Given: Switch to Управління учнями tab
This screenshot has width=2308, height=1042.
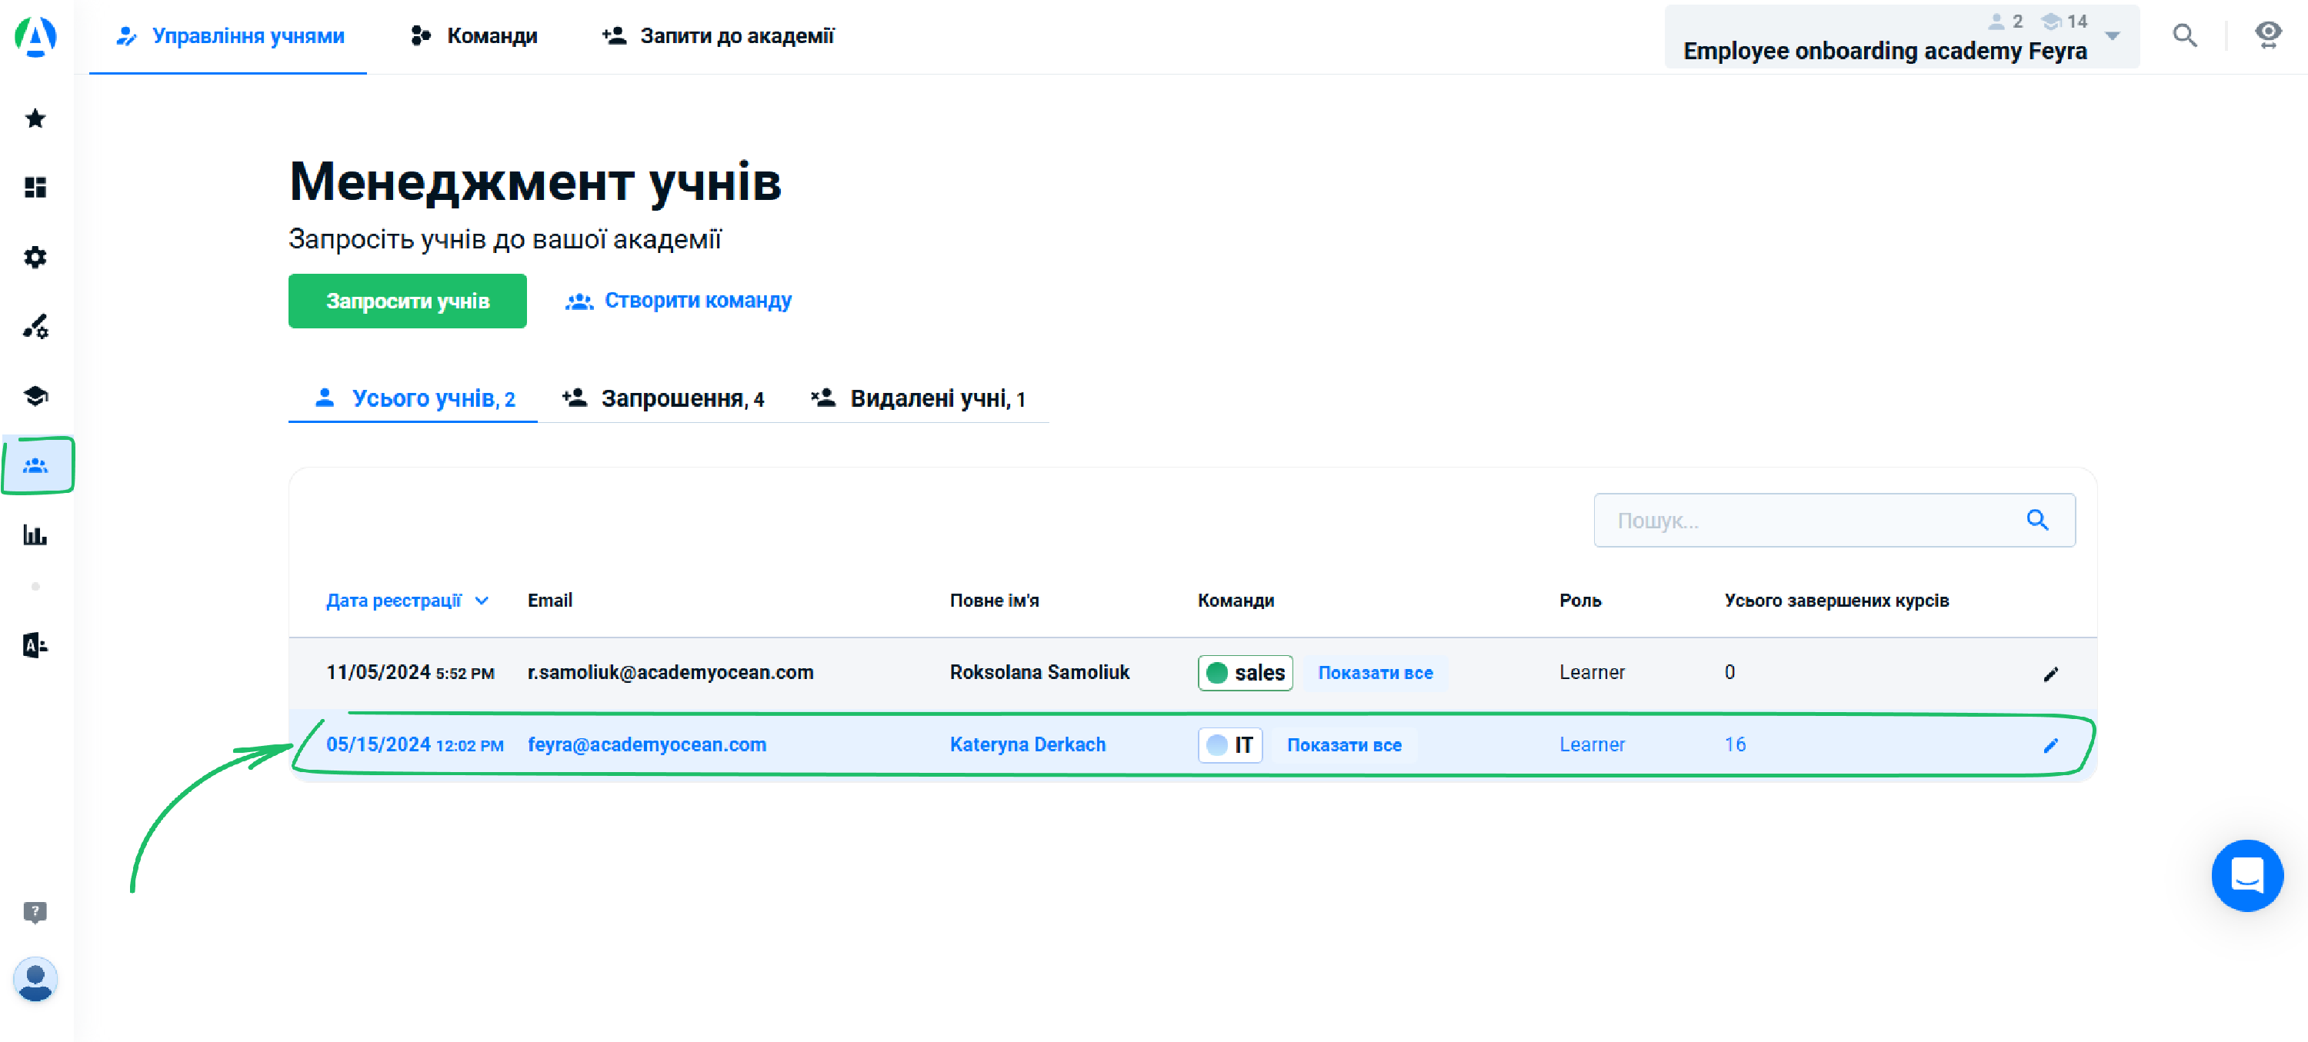Looking at the screenshot, I should click(229, 36).
